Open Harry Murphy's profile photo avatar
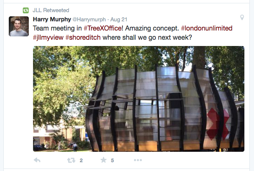Image resolution: width=254 pixels, height=171 pixels. tap(19, 26)
